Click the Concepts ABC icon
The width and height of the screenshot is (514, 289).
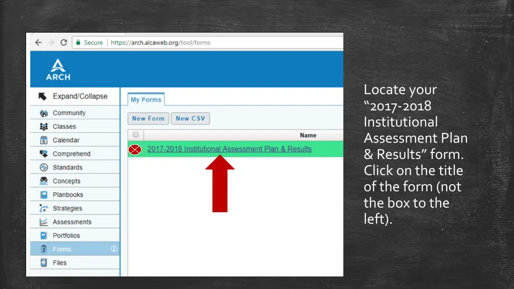pos(44,181)
